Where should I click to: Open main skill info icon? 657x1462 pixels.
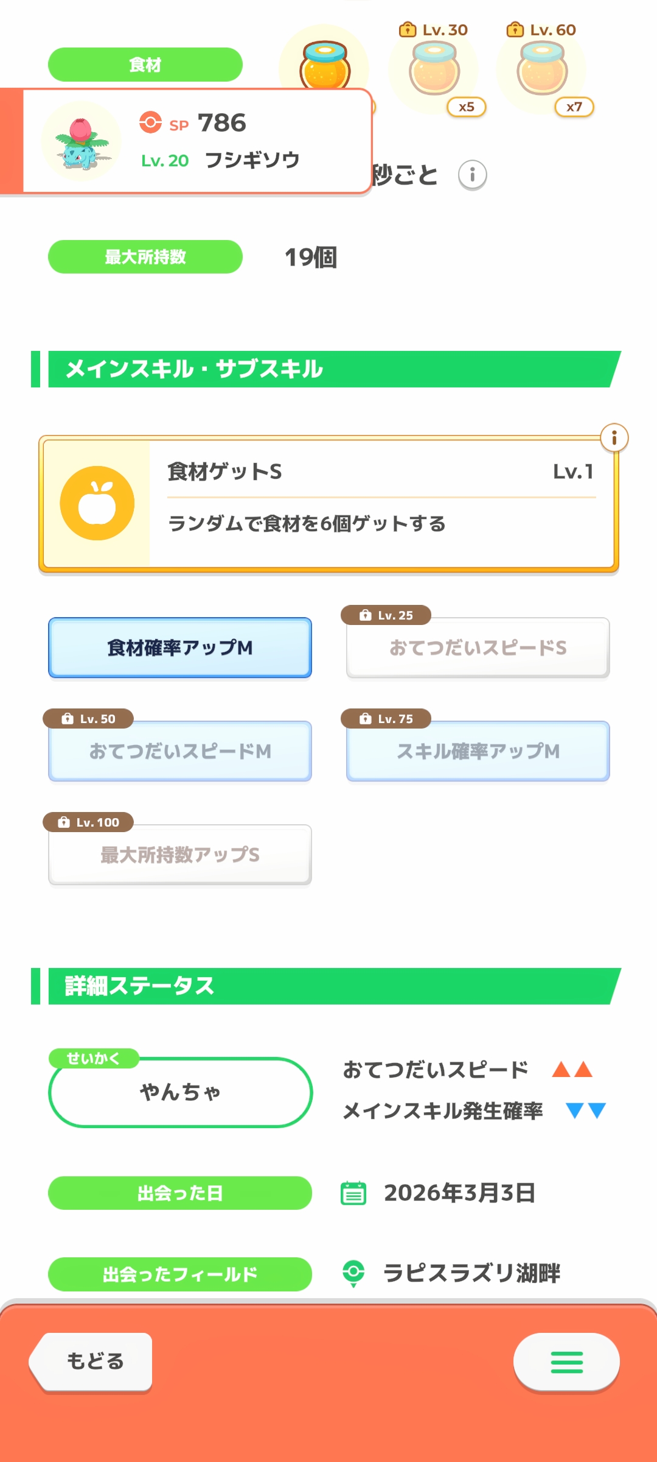click(x=614, y=438)
